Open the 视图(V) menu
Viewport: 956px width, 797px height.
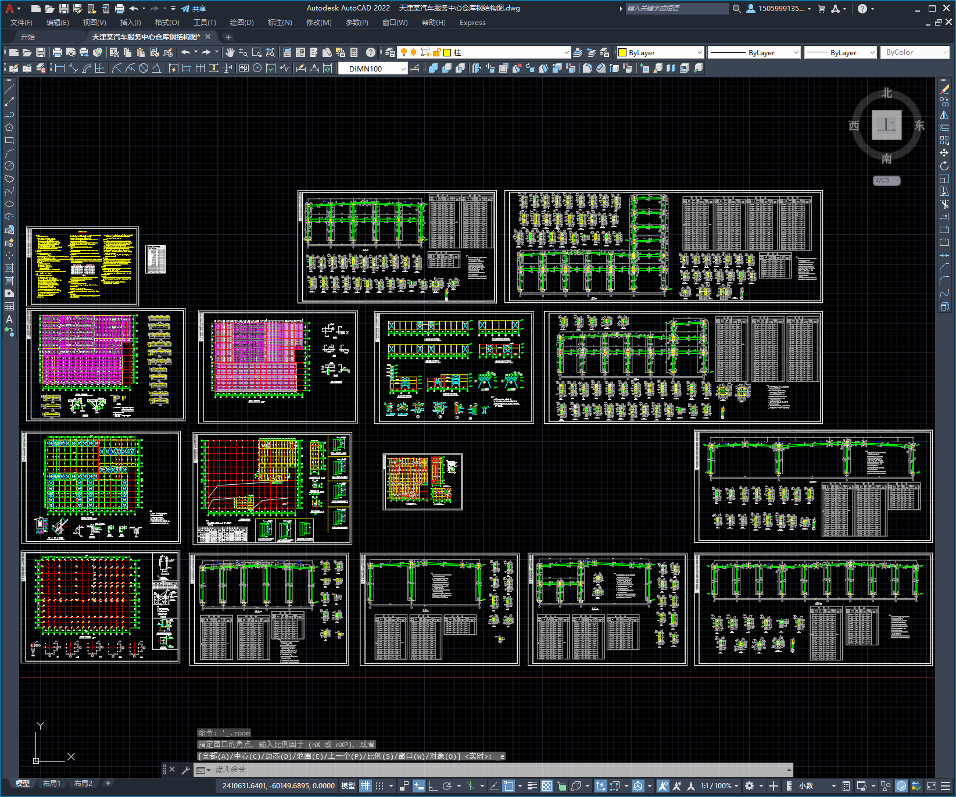pyautogui.click(x=94, y=23)
